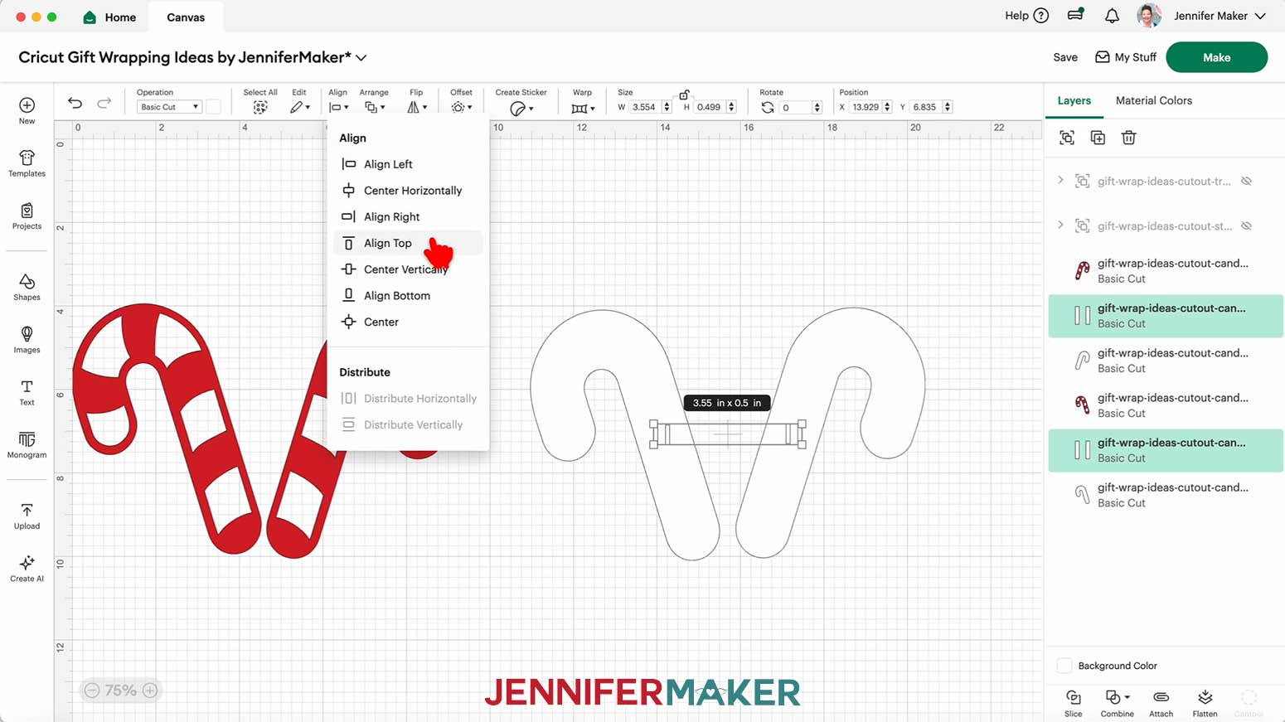Show the hidden gift-wrap-ideas-cutout-tr layer
Image resolution: width=1285 pixels, height=722 pixels.
tap(1246, 181)
